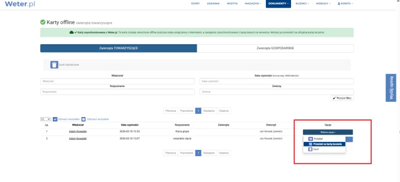Click Poprzednia in the bottom pagination
Image resolution: width=400 pixels, height=182 pixels.
click(x=187, y=153)
